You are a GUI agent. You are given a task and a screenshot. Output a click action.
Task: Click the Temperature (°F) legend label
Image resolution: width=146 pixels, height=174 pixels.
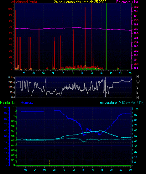[x=110, y=103]
